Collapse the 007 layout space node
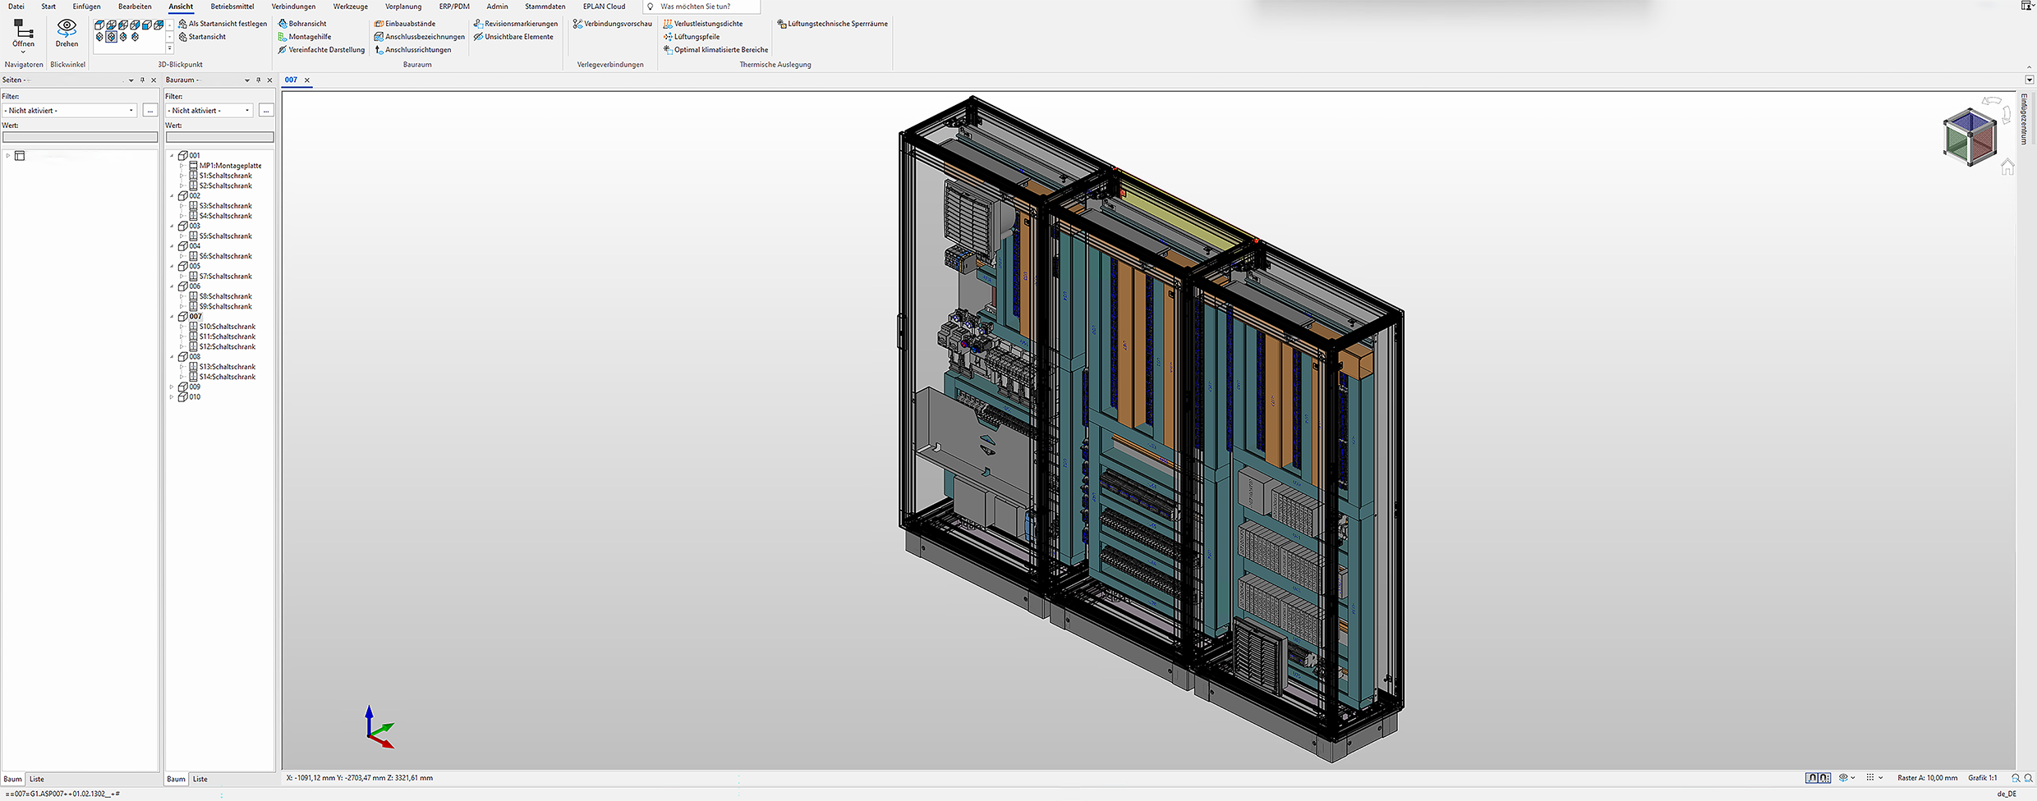 pyautogui.click(x=172, y=317)
